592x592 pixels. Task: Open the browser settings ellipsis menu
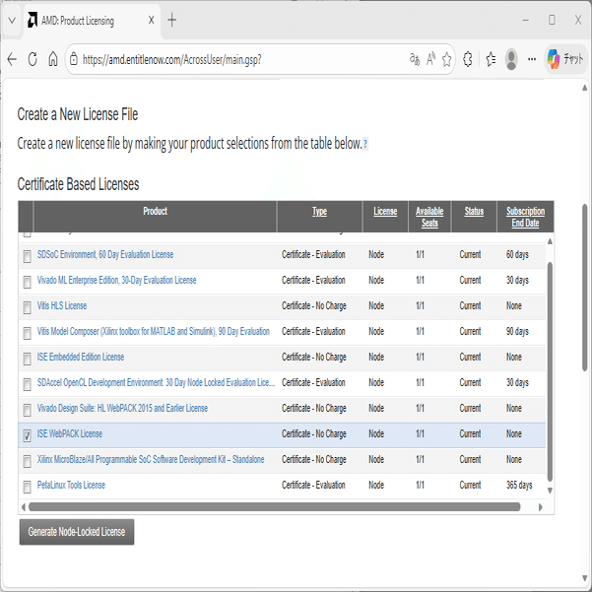[532, 59]
